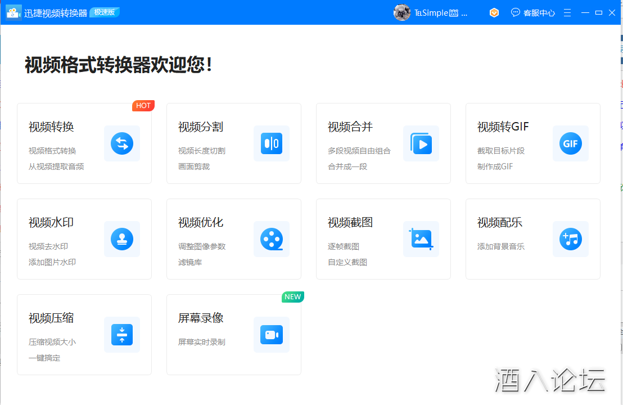This screenshot has height=405, width=623.
Task: Click the 视频合并 card heading
Action: tap(350, 127)
